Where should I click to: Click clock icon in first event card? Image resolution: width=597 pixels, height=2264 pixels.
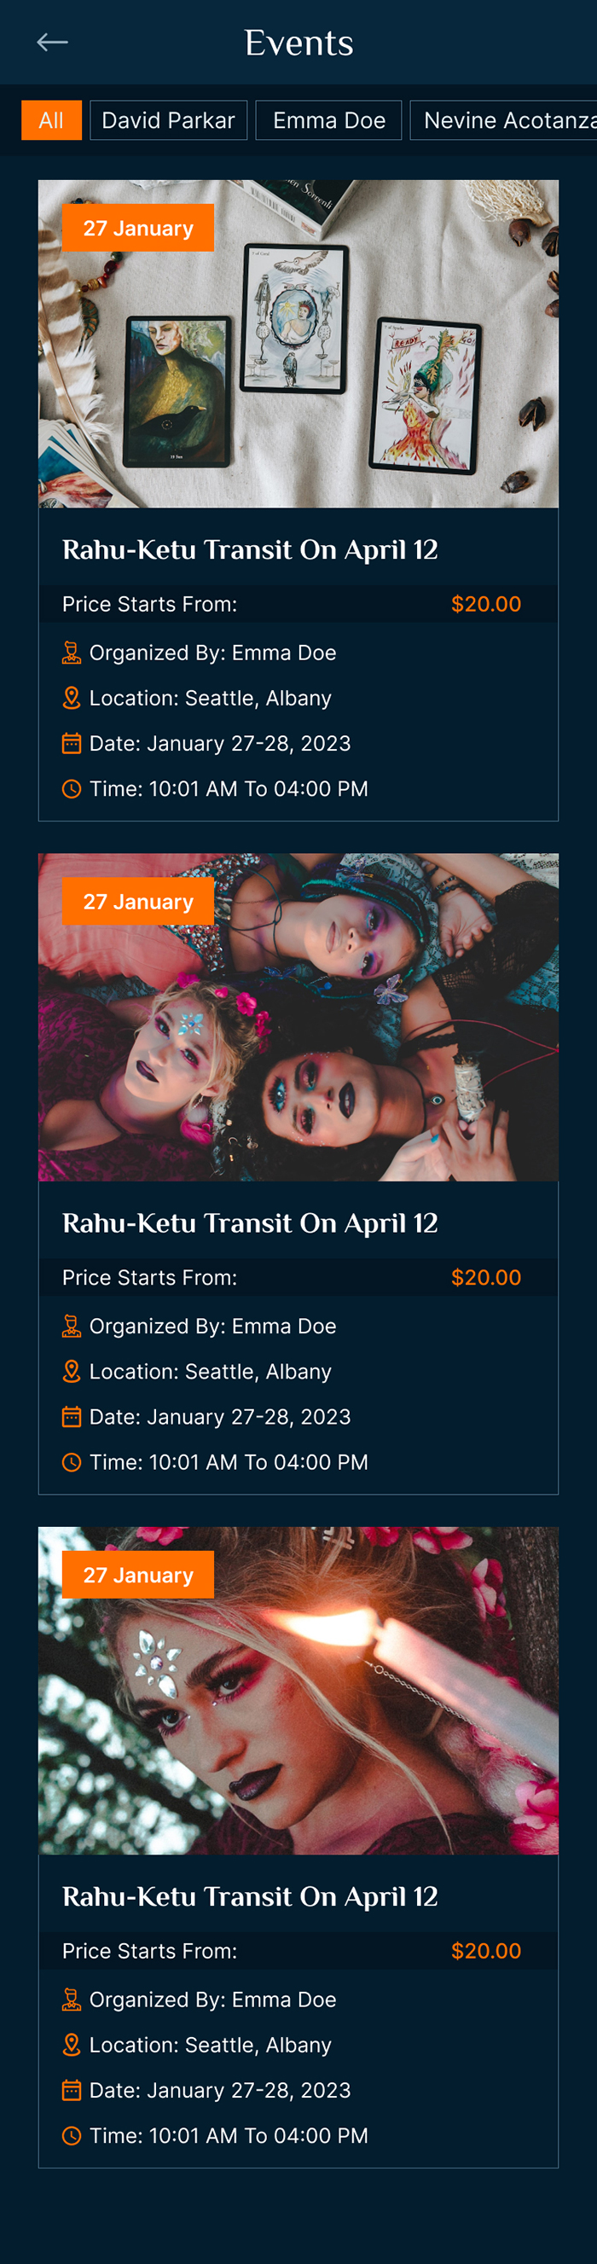[72, 789]
